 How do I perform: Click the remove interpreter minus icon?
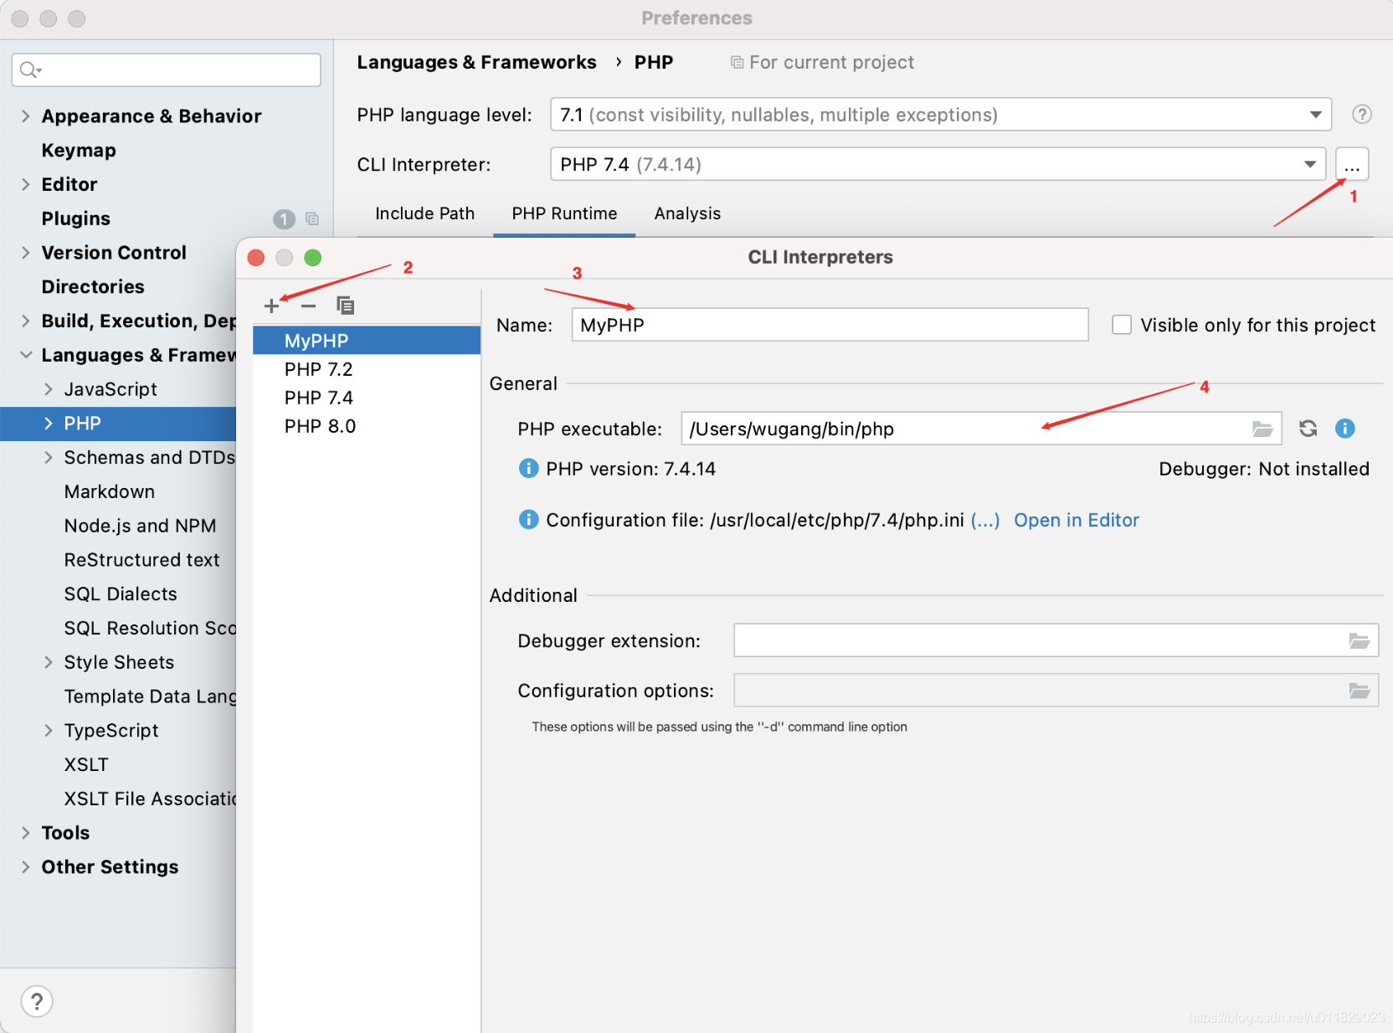308,306
